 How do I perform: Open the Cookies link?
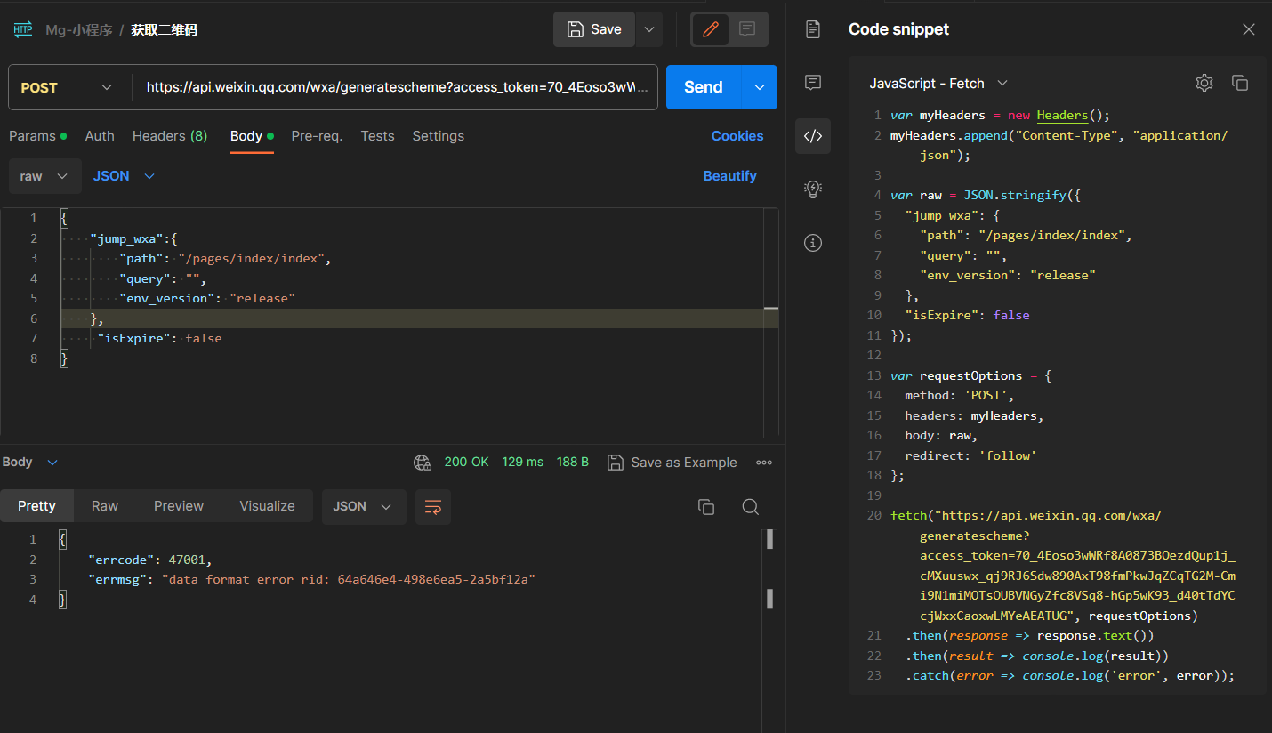737,136
